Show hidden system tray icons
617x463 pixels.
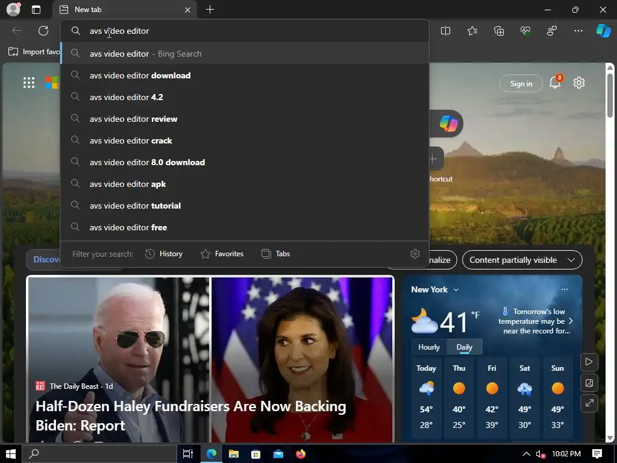(x=526, y=454)
